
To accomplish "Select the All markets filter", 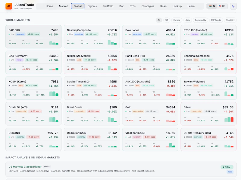I will point(159,20).
